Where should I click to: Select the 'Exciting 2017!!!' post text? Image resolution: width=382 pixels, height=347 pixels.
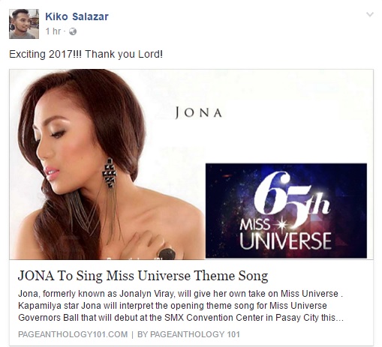[45, 54]
